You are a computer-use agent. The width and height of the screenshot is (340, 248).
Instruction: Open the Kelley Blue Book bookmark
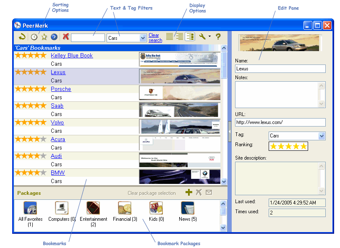[72, 56]
